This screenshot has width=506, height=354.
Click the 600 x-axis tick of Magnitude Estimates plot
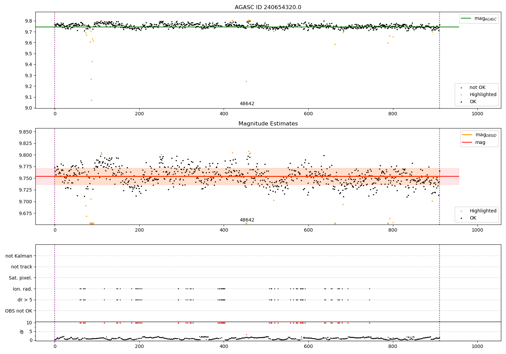(x=308, y=230)
